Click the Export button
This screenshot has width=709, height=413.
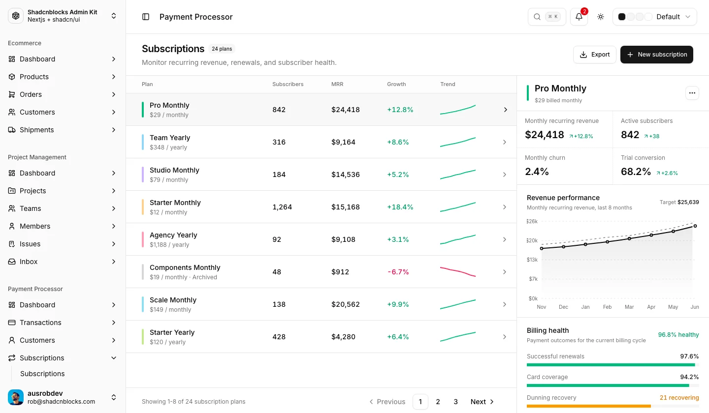click(595, 55)
